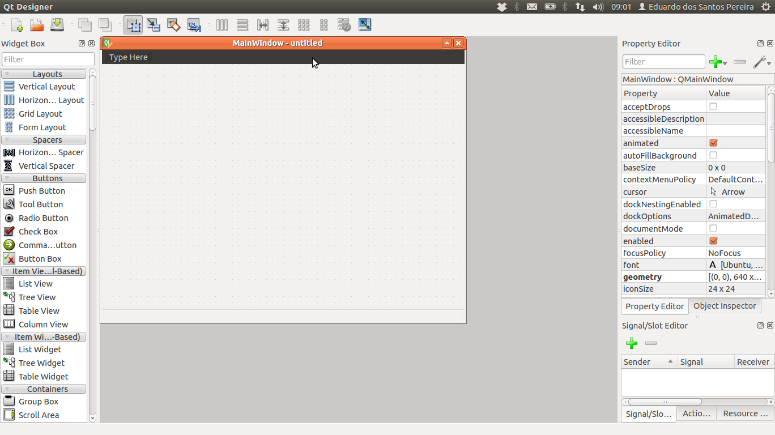This screenshot has height=435, width=775.
Task: Open an existing form
Action: (36, 25)
